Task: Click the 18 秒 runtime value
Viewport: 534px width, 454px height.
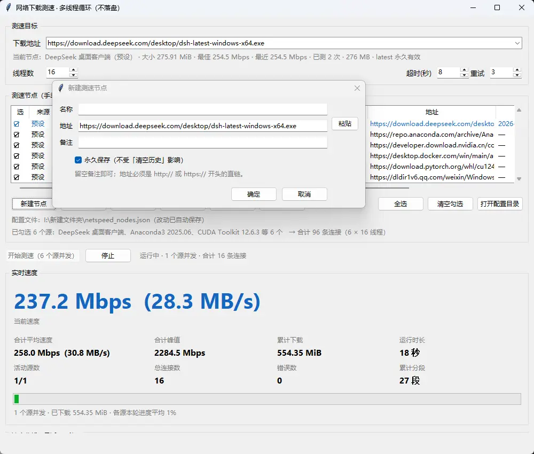Action: pyautogui.click(x=410, y=353)
